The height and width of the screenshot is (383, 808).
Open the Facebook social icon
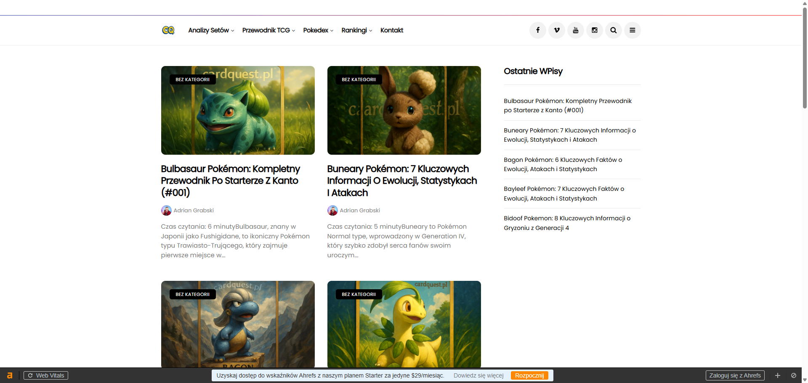point(537,30)
